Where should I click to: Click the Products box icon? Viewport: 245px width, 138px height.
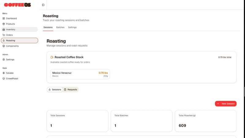[x=4, y=24]
